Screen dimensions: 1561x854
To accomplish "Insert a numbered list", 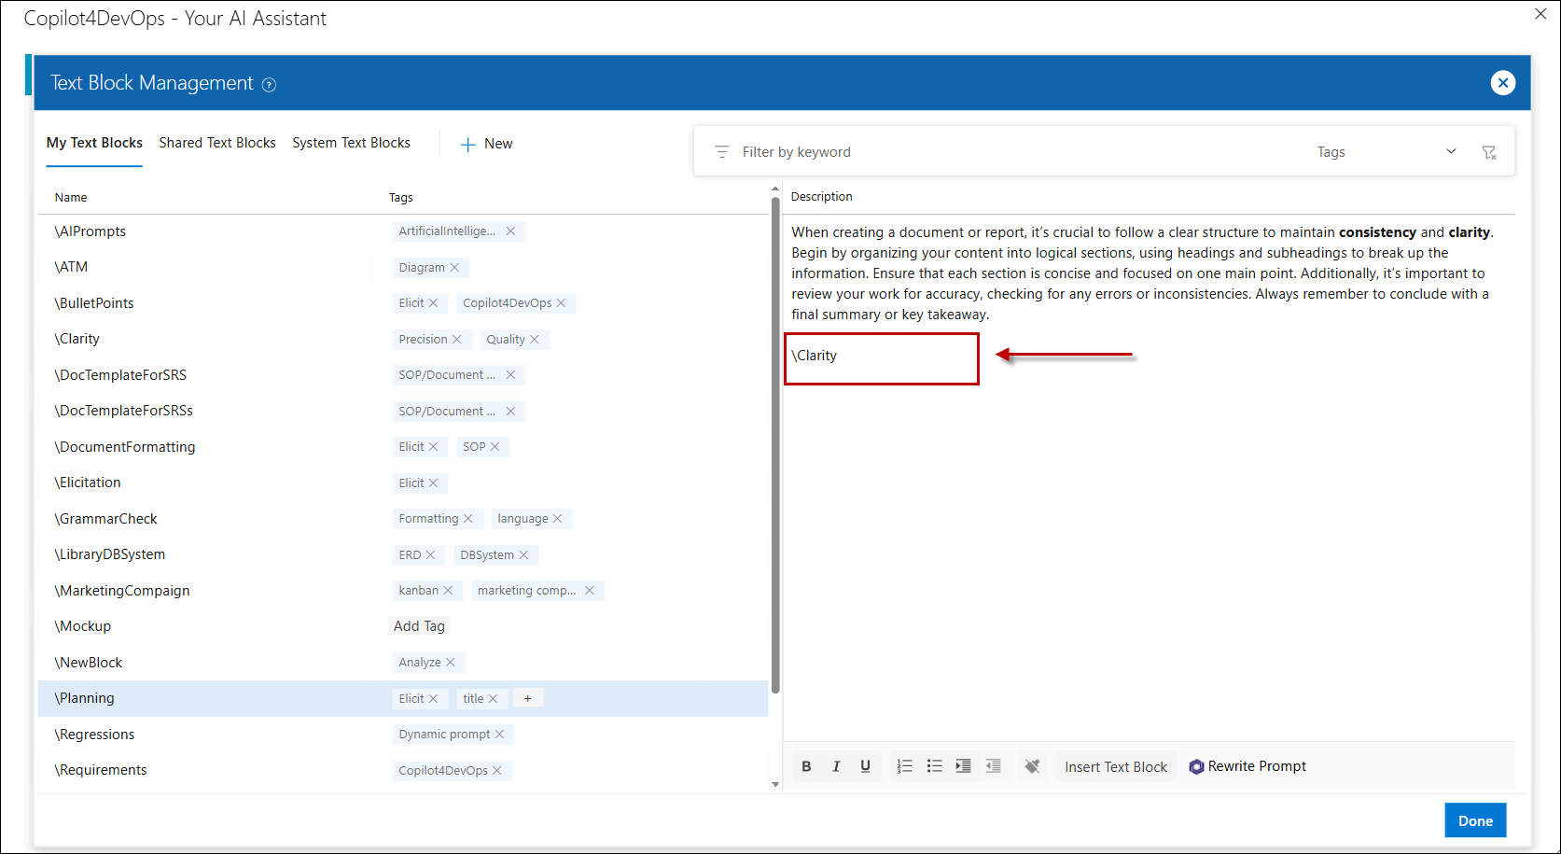I will click(904, 766).
